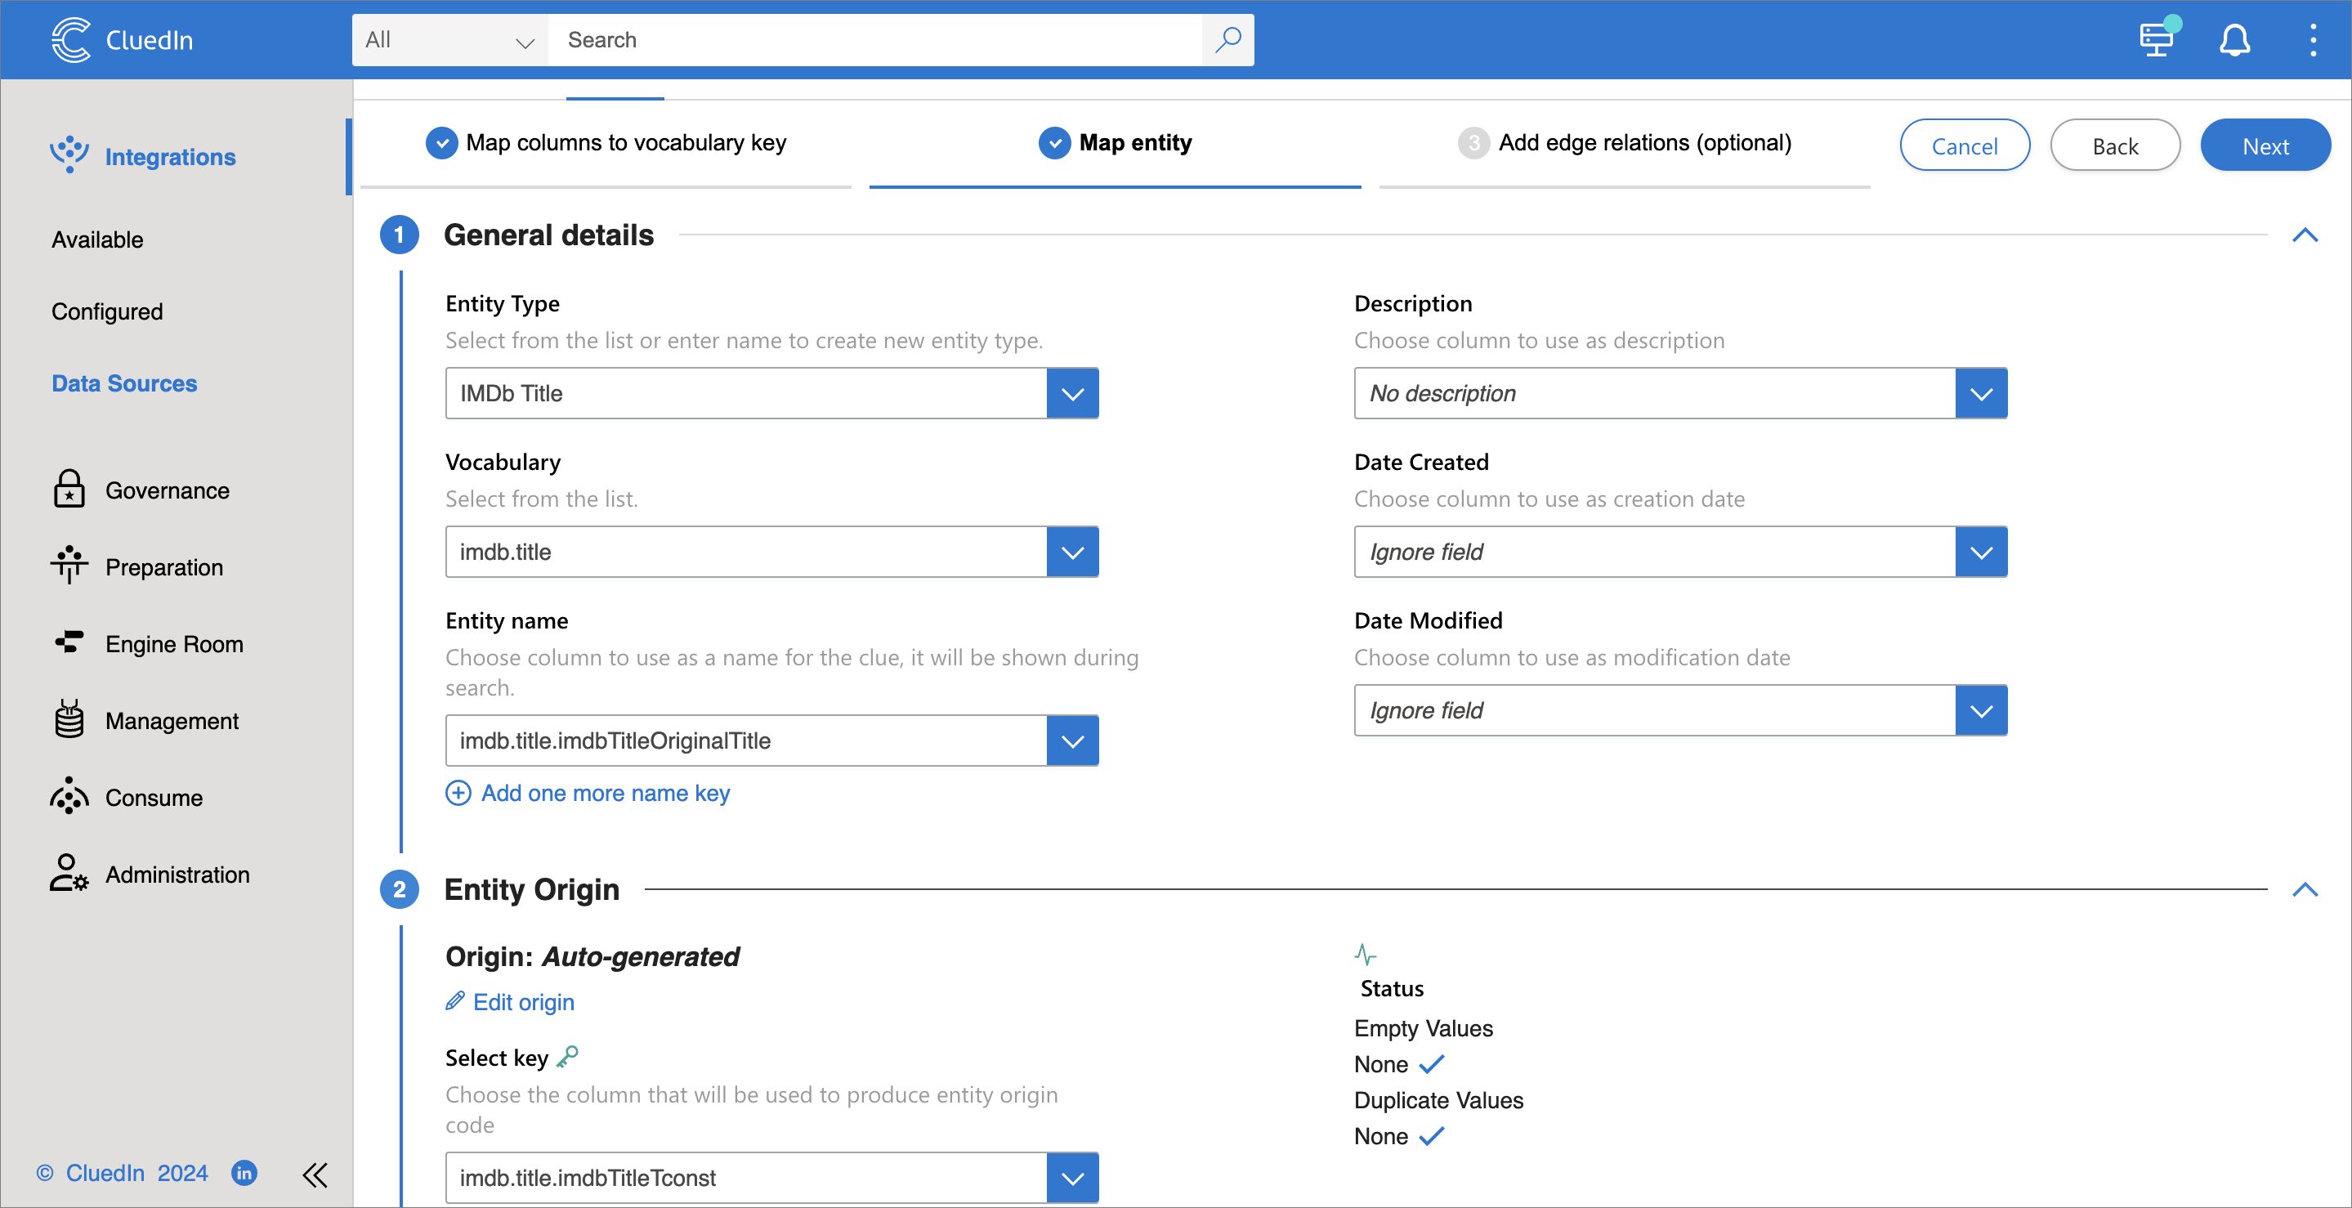Open the Administration section
The width and height of the screenshot is (2352, 1208).
point(177,873)
